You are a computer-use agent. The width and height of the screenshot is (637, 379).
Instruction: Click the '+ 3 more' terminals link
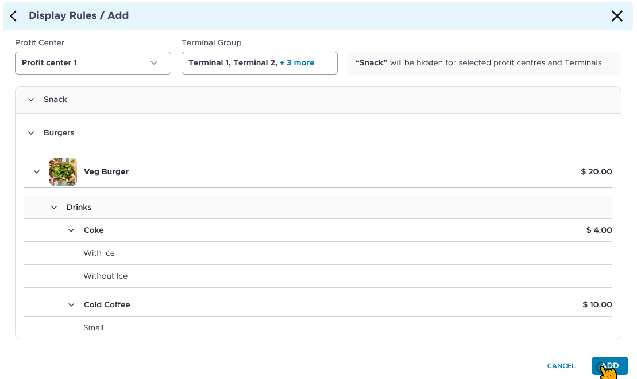pos(297,63)
